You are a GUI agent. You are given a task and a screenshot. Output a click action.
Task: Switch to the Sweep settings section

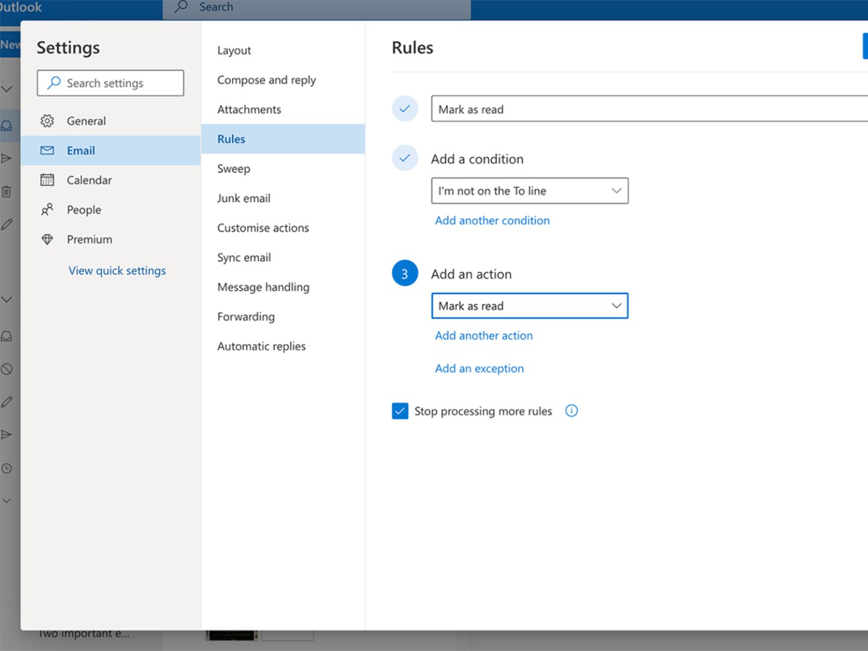coord(233,169)
